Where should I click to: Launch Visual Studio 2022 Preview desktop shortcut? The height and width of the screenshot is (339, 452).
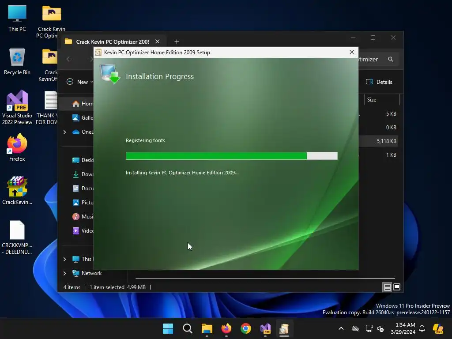(17, 108)
